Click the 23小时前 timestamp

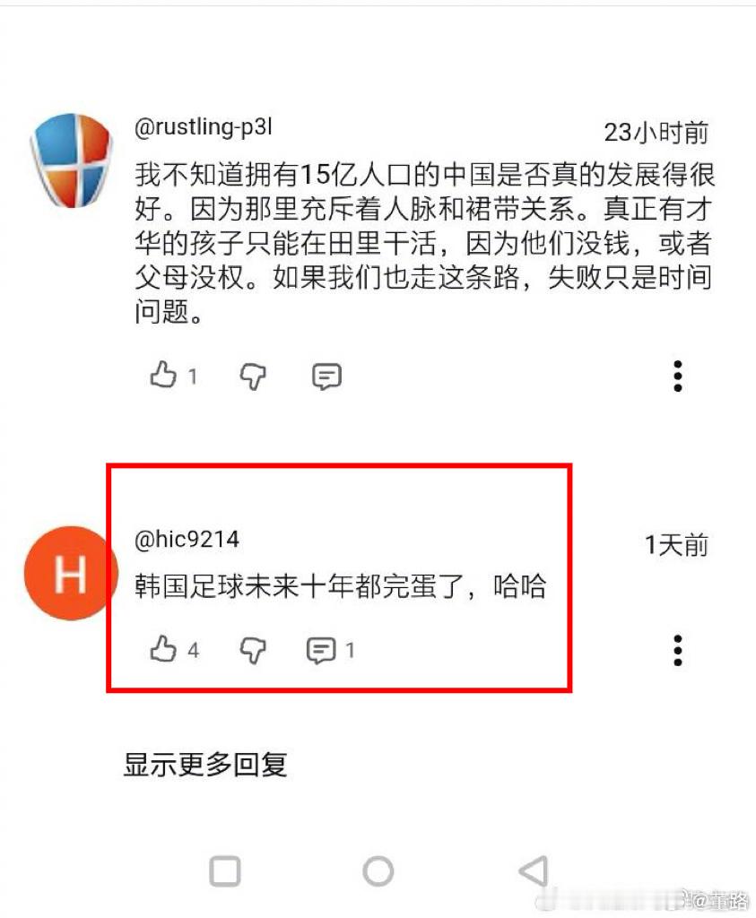click(656, 133)
